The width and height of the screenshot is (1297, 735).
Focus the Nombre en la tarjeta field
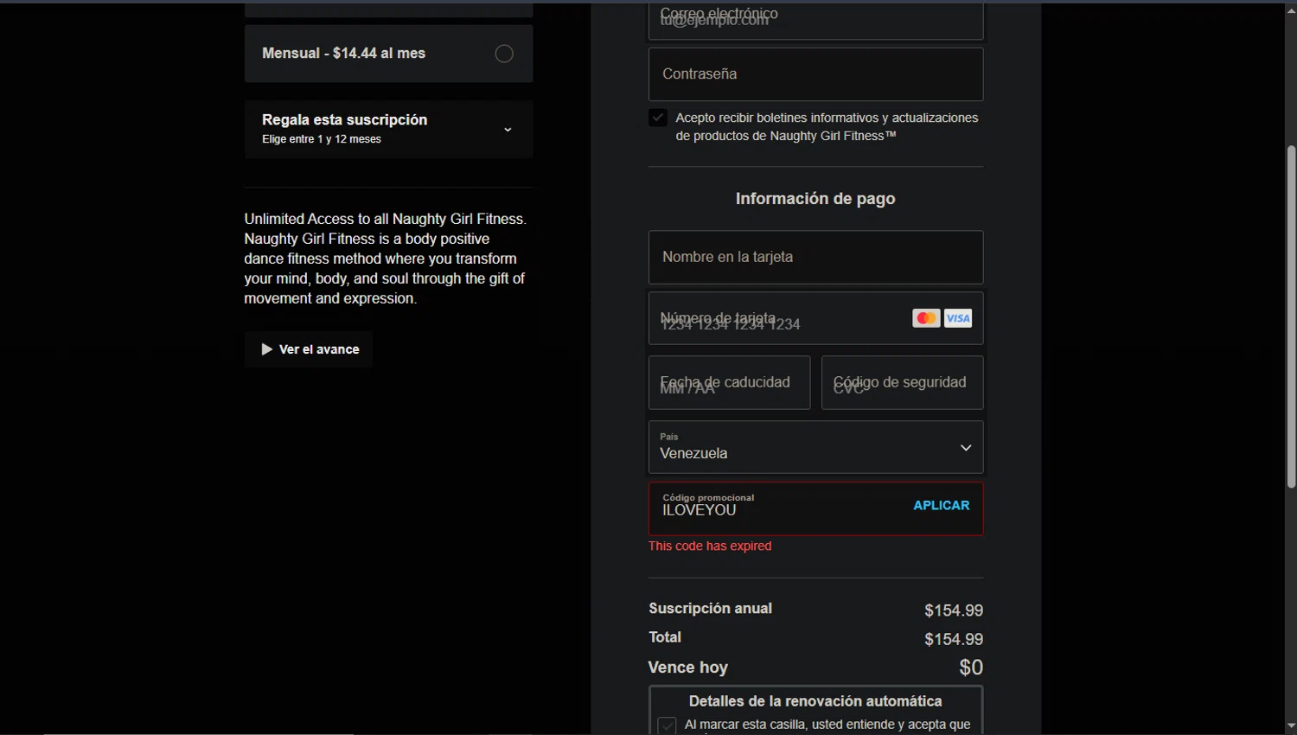pyautogui.click(x=815, y=257)
